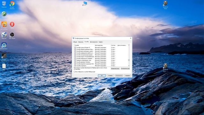Switch to the Загрузка tab
Screen dimensions: 204x115
click(x=81, y=42)
